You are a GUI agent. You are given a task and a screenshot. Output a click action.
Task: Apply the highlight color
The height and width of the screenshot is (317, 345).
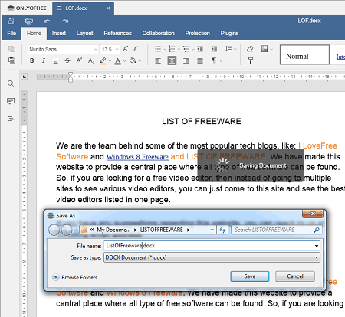coord(103,60)
